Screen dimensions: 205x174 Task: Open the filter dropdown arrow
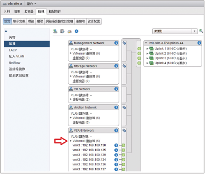tap(195, 31)
